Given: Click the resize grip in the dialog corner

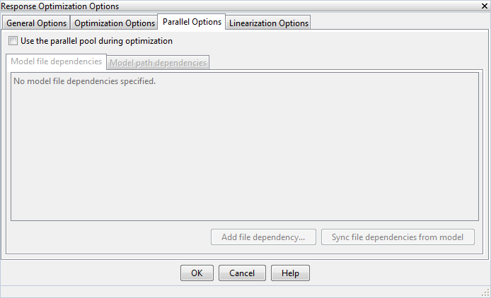Looking at the screenshot, I should 485,292.
